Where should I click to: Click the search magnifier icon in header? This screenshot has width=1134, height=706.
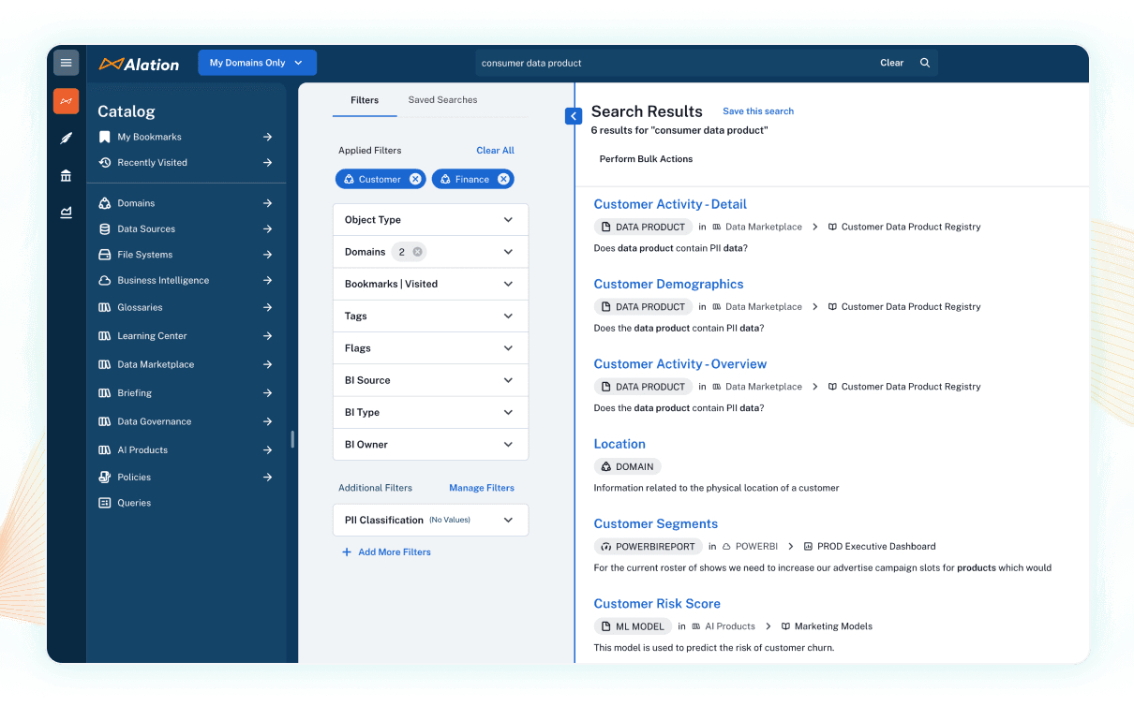coord(925,63)
